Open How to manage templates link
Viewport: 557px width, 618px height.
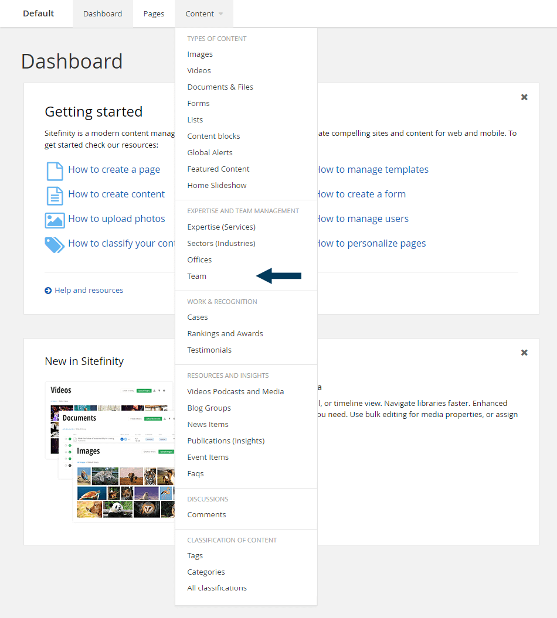click(x=373, y=170)
